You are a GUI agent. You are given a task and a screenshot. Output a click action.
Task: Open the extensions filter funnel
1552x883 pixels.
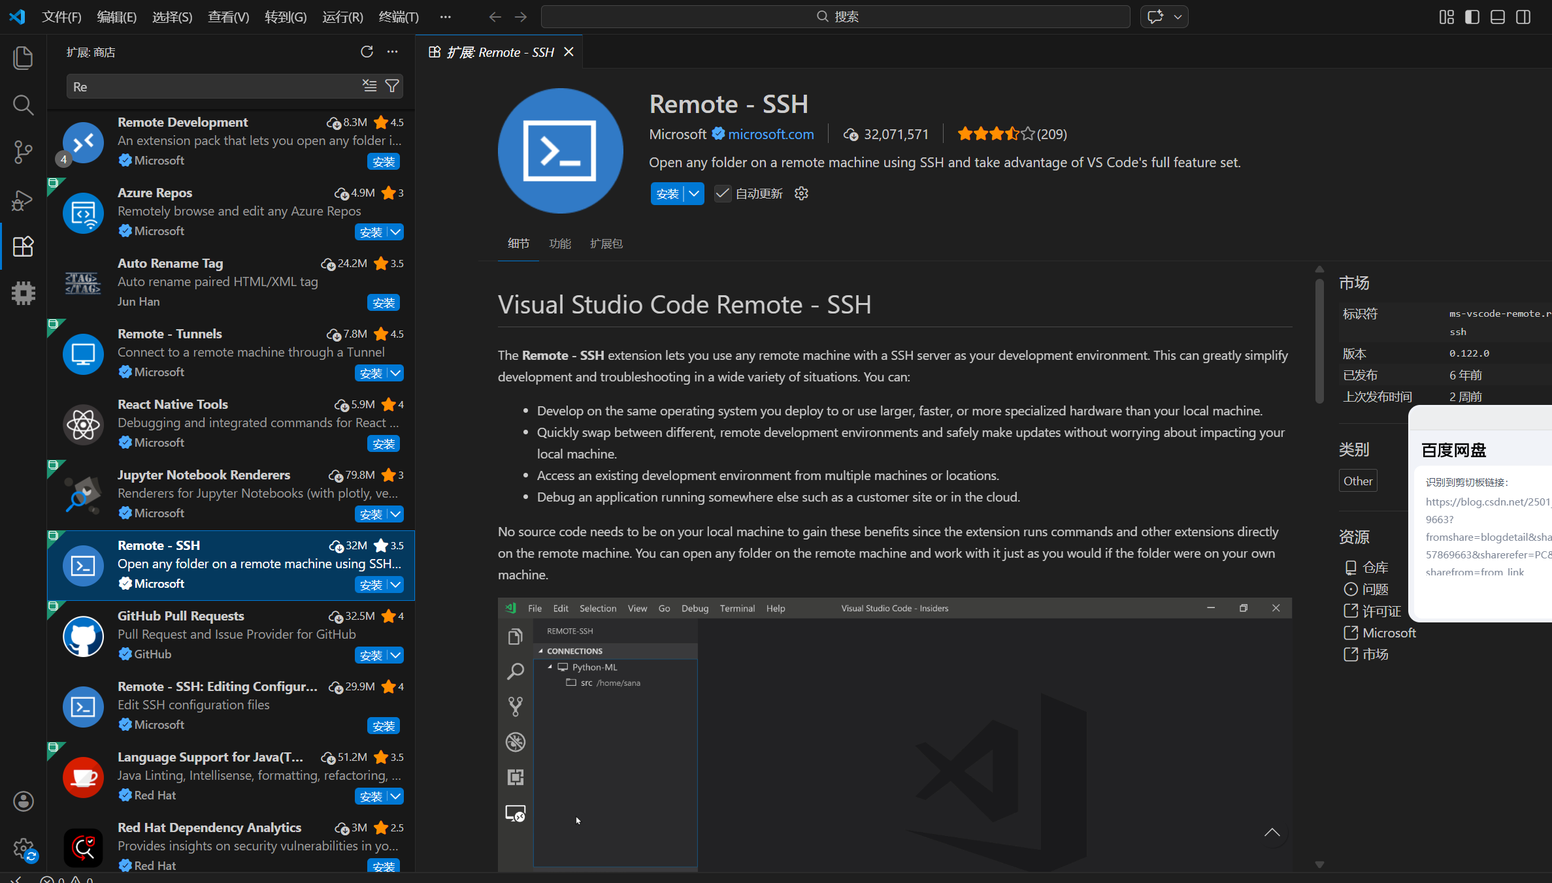[392, 86]
